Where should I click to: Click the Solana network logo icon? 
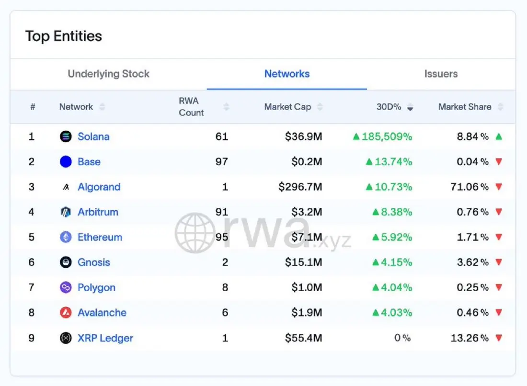[66, 136]
